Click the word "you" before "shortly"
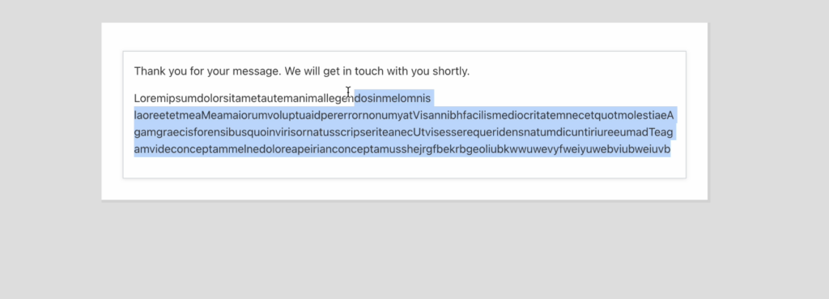 tap(419, 71)
